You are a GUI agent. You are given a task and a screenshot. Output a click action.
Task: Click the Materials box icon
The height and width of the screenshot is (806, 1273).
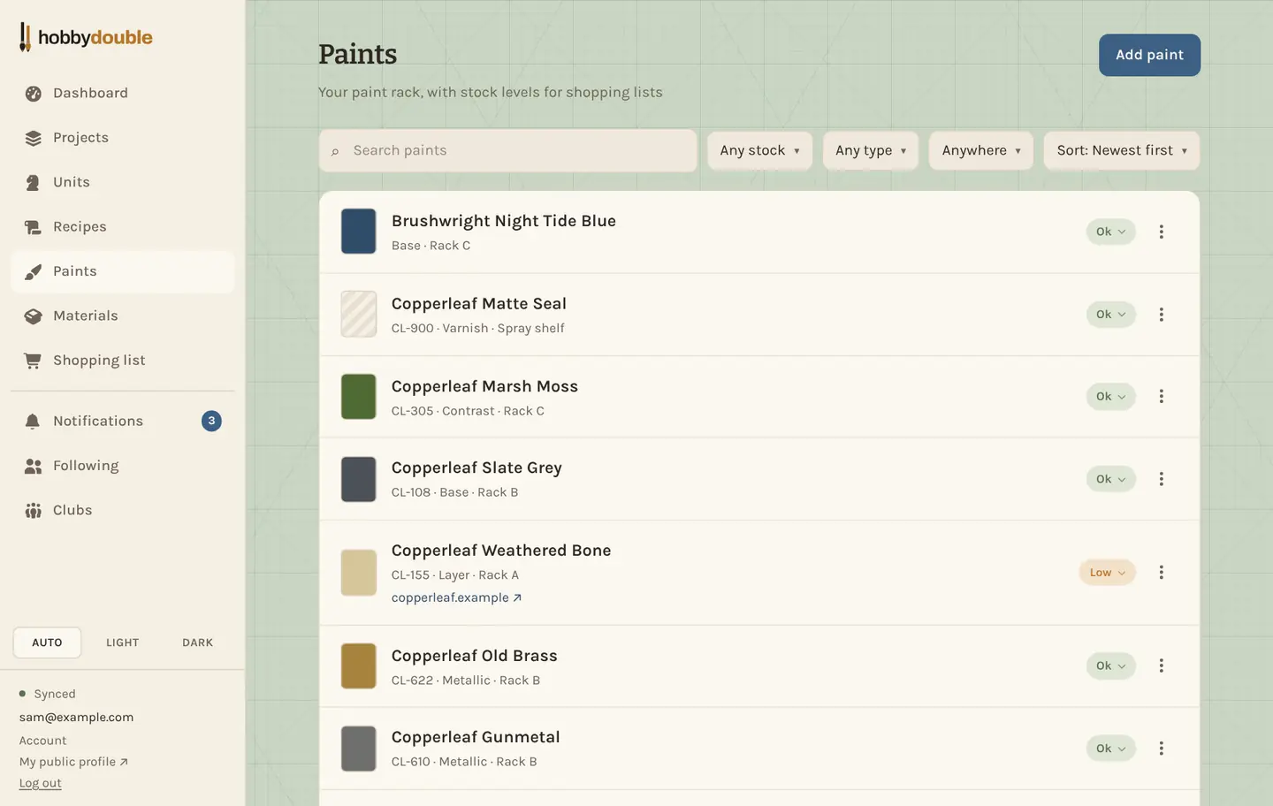point(33,316)
